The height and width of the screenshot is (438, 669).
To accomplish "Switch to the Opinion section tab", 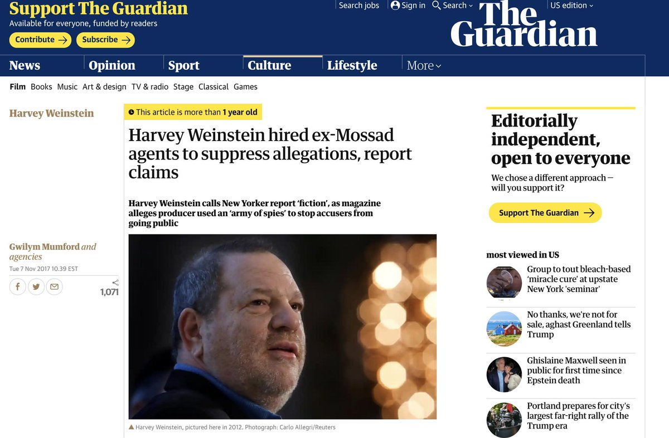I will point(112,65).
